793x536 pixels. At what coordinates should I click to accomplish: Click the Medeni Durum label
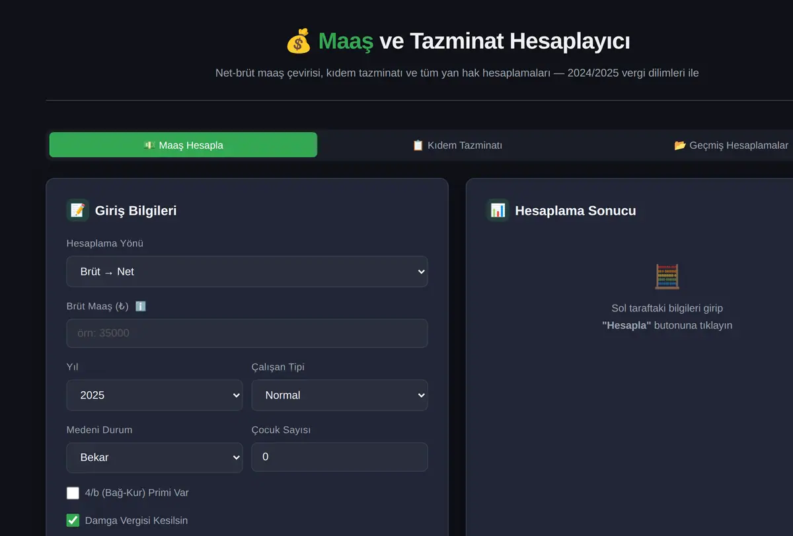100,430
